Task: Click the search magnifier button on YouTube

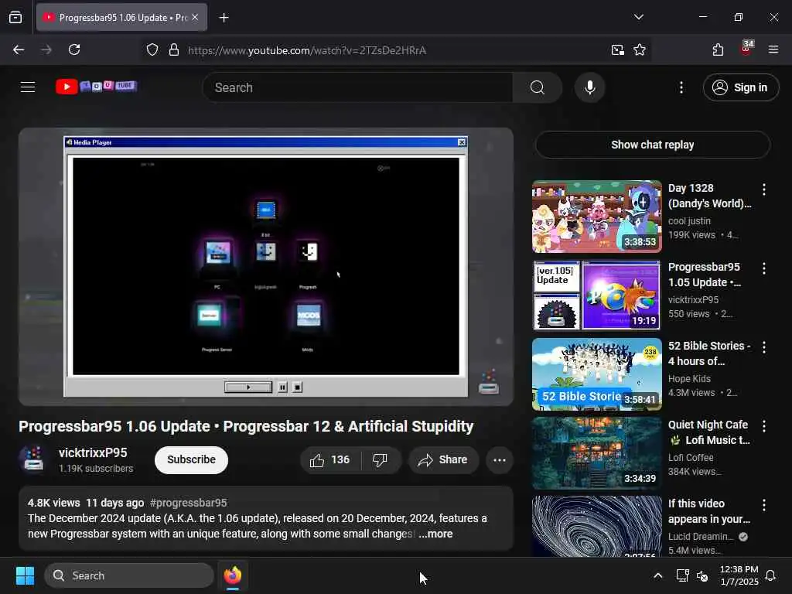Action: 538,87
